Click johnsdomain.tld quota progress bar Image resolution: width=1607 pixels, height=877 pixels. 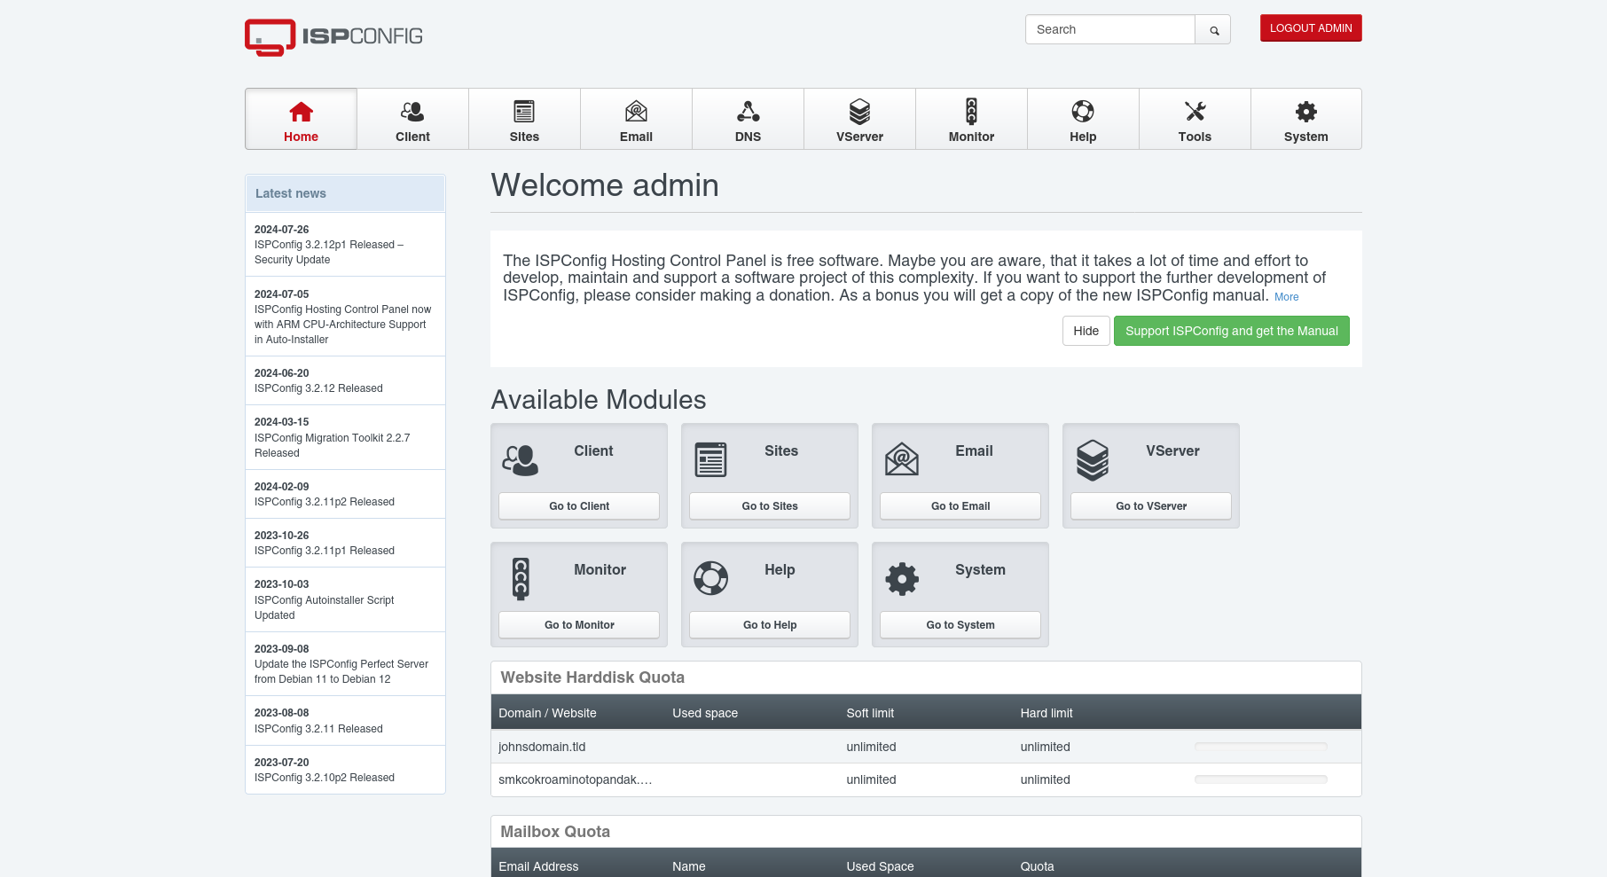click(x=1260, y=747)
